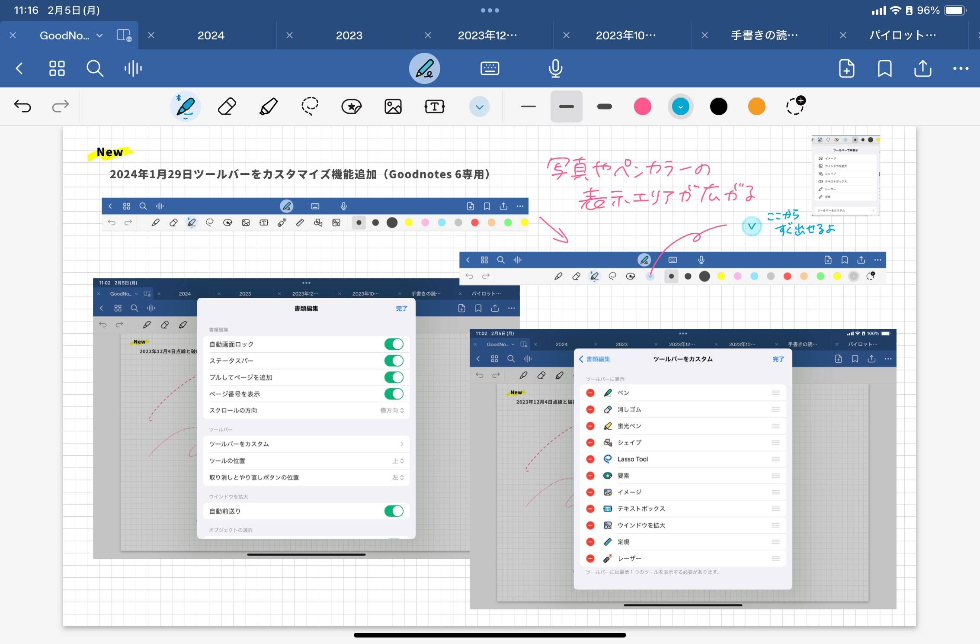980x644 pixels.
Task: Select the Text box tool
Action: point(434,106)
